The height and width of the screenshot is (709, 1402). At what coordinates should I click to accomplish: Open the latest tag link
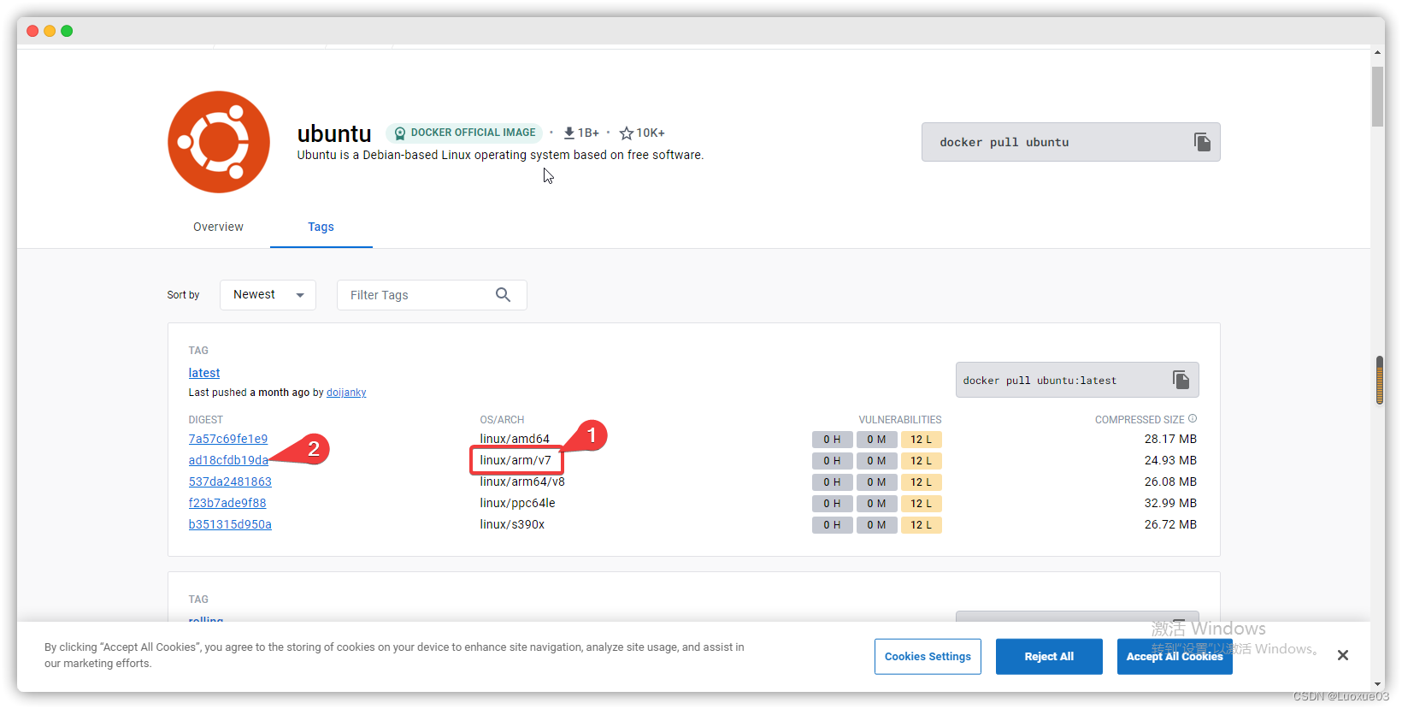pos(204,373)
